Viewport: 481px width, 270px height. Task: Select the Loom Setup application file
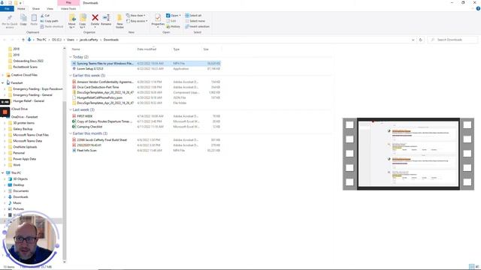146,69
